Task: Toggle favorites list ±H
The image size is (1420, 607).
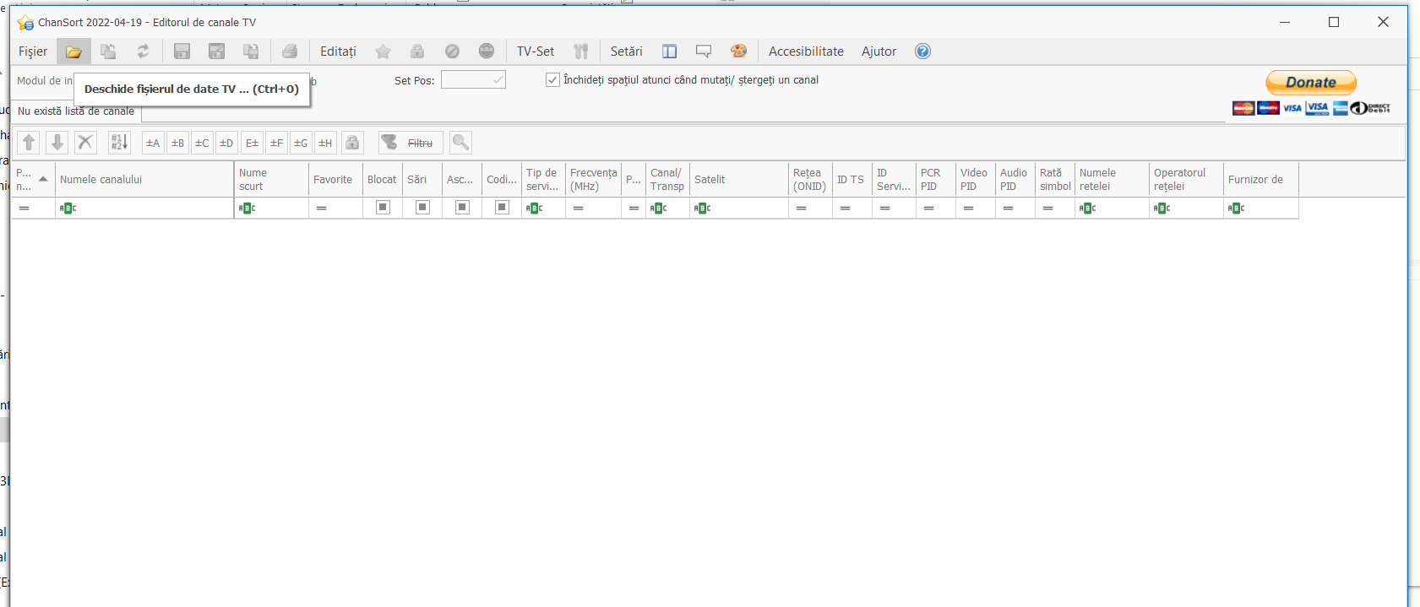Action: pyautogui.click(x=325, y=143)
